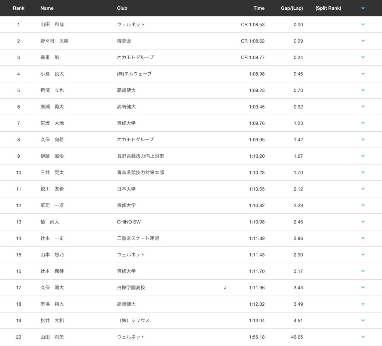This screenshot has height=346, width=382.
Task: Click chevron beside 宮坂 大地 row
Action: coord(363,123)
